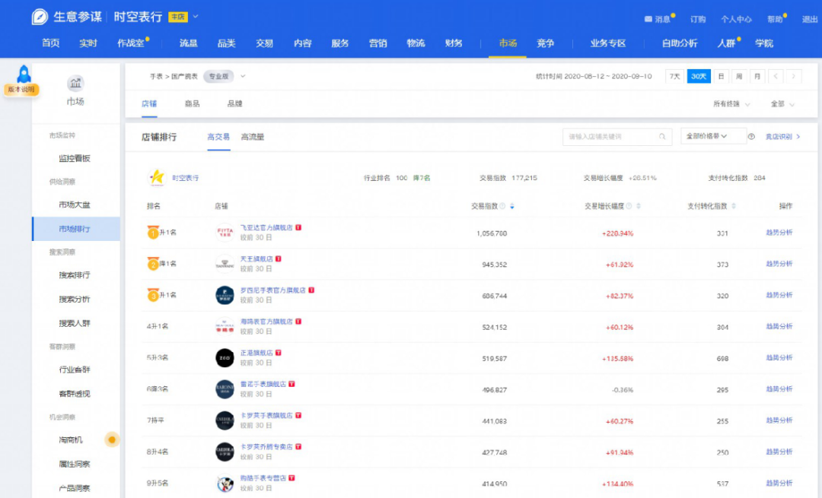Image resolution: width=822 pixels, height=498 pixels.
Task: Open 行业客群 in the sidebar
Action: tap(75, 370)
